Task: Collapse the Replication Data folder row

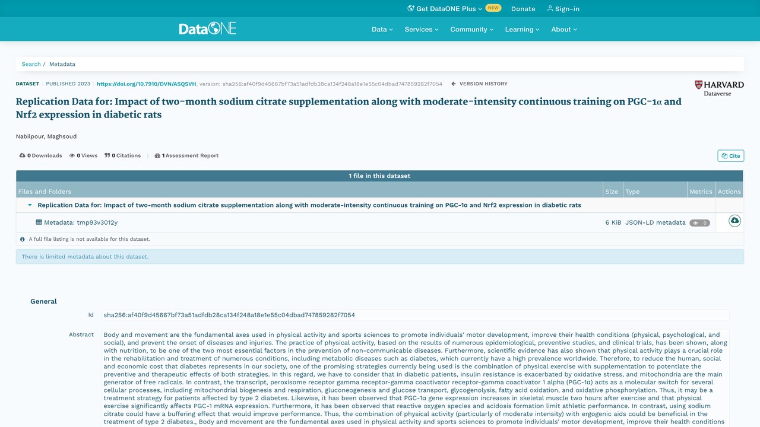Action: pyautogui.click(x=30, y=205)
